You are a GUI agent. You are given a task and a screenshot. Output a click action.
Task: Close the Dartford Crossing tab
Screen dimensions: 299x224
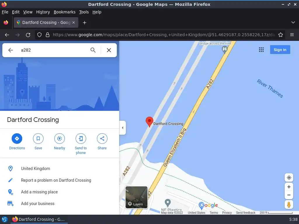click(x=74, y=22)
